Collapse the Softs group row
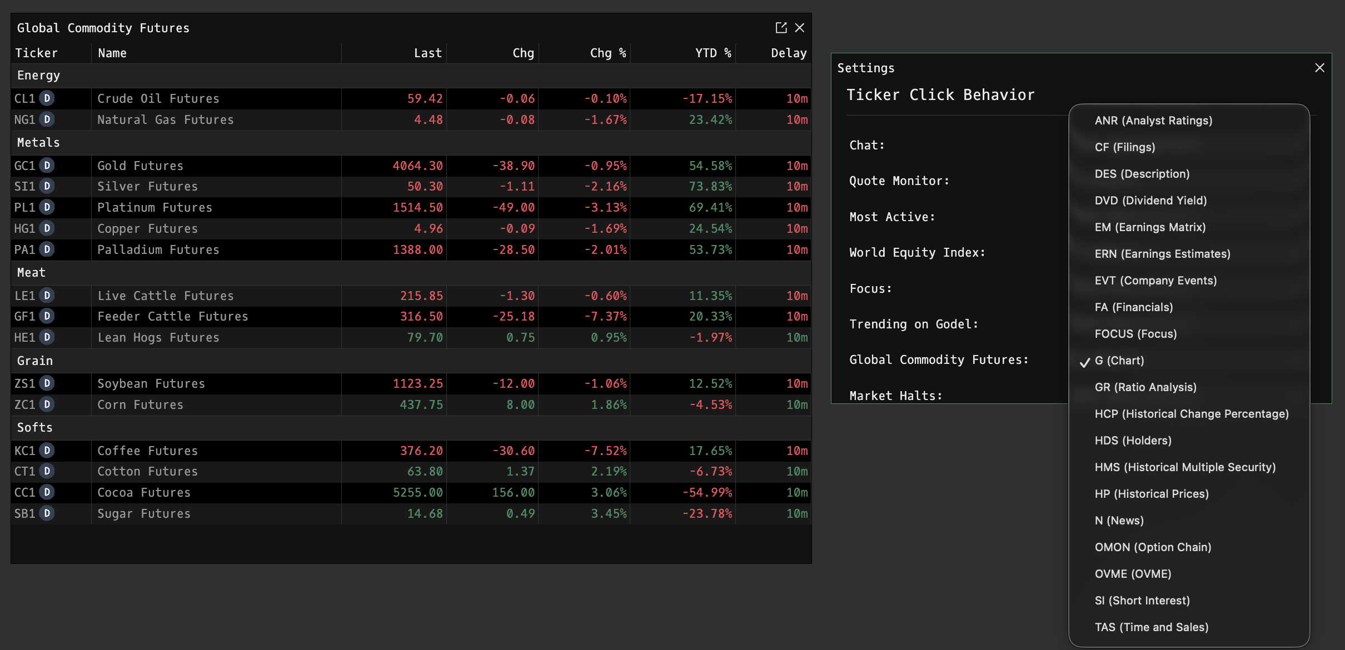The width and height of the screenshot is (1345, 650). coord(411,428)
